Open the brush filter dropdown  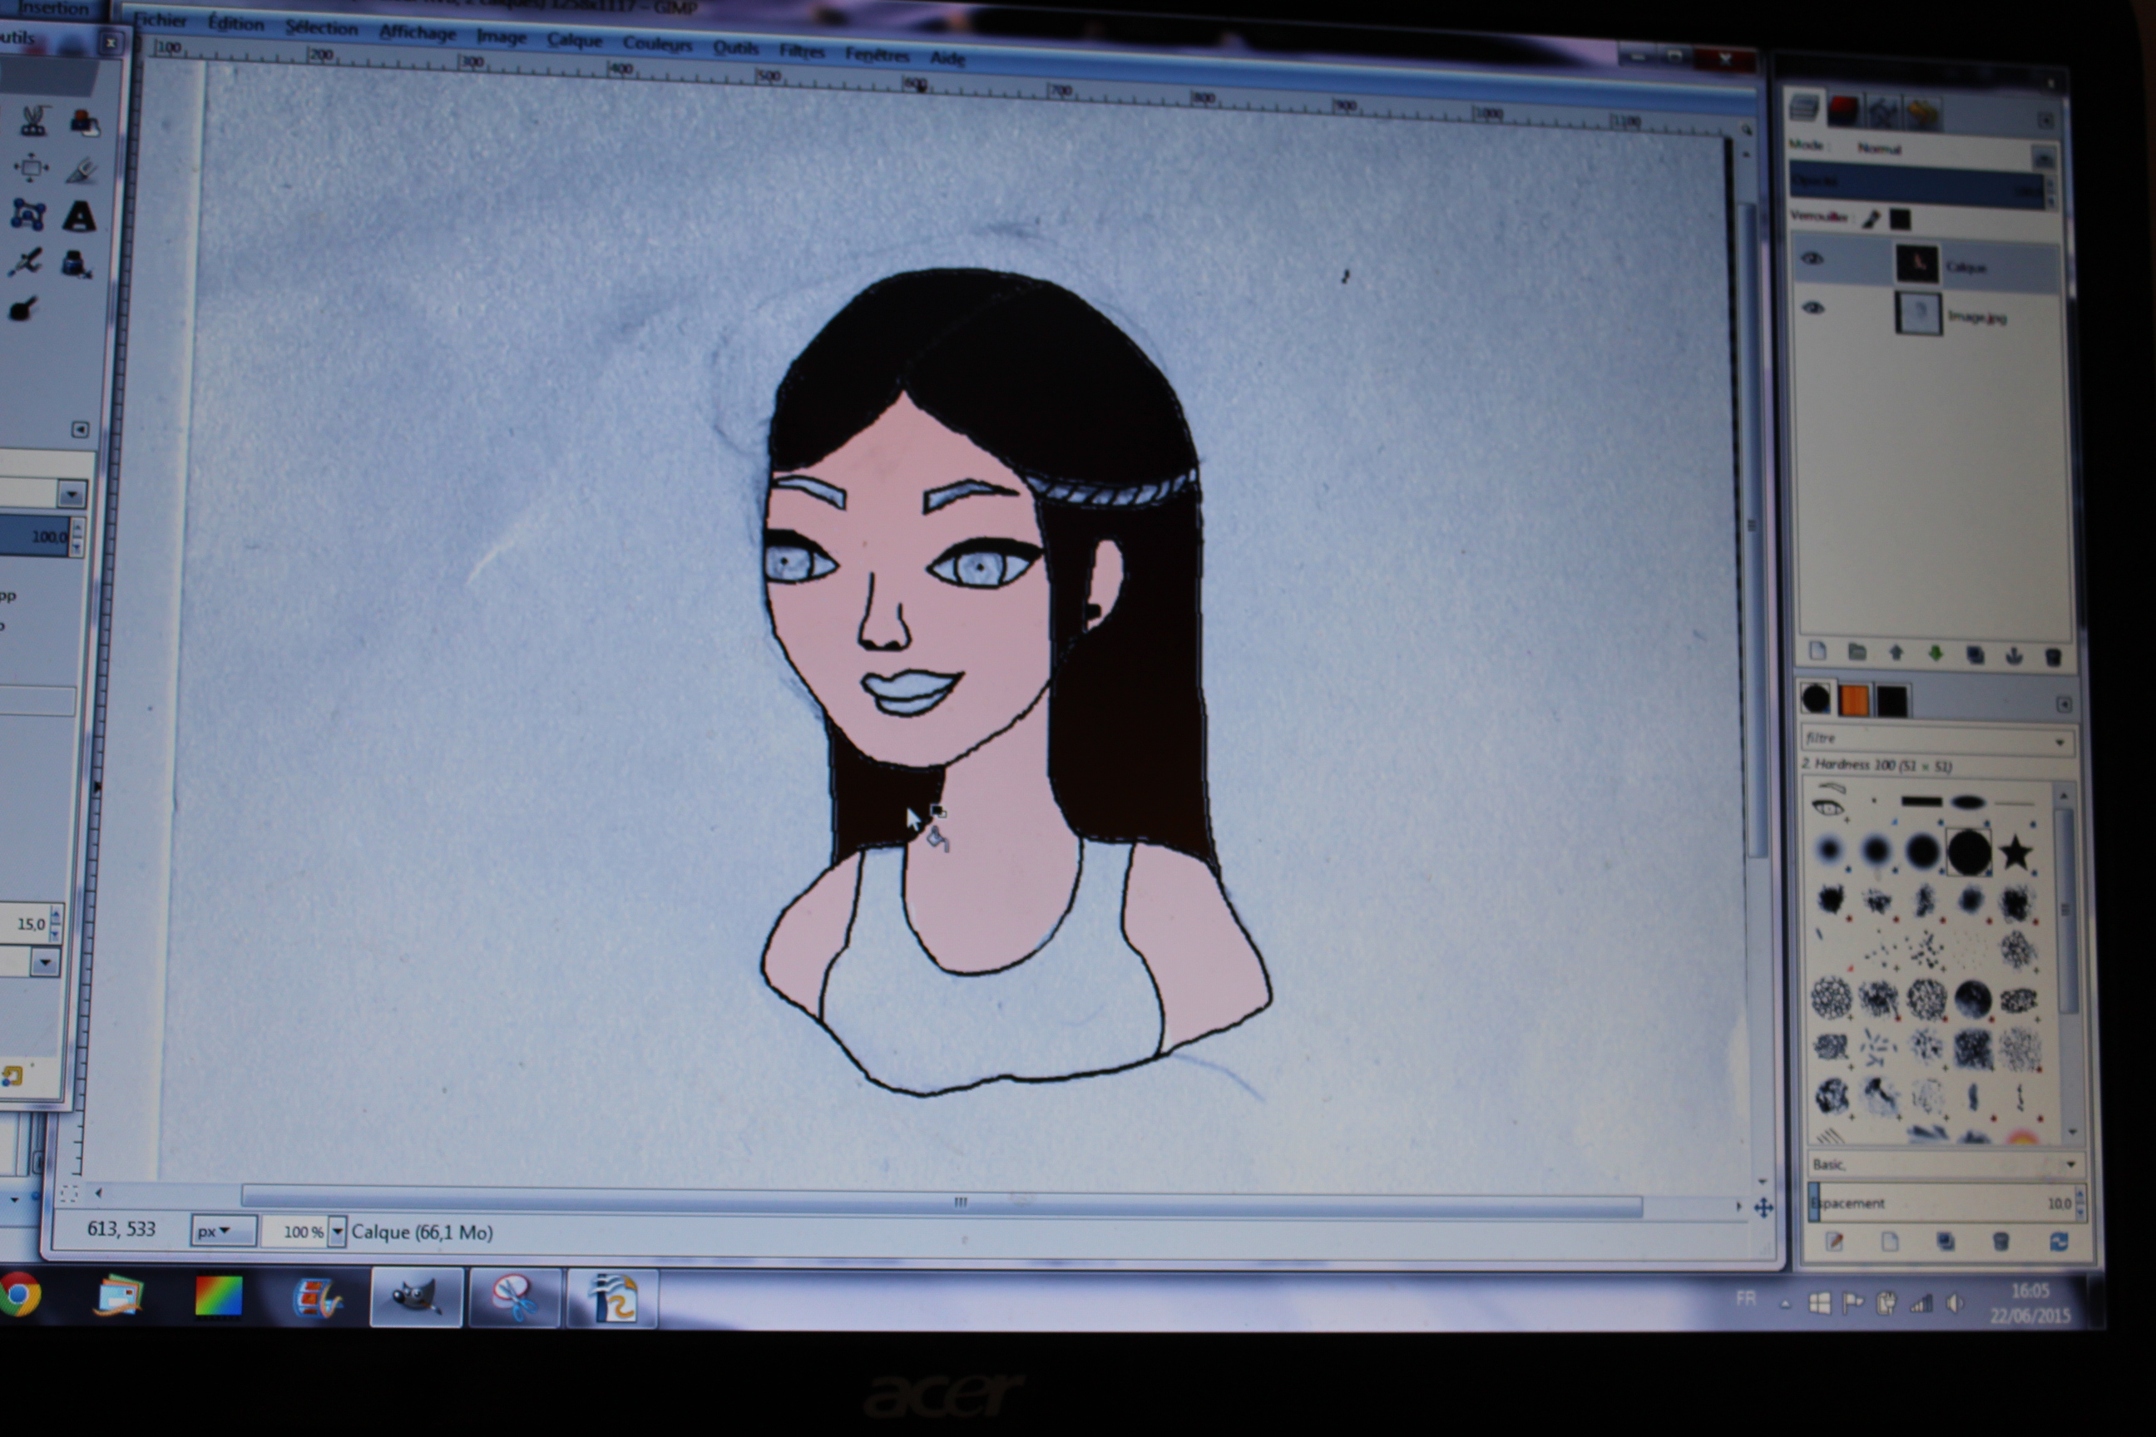point(2060,742)
